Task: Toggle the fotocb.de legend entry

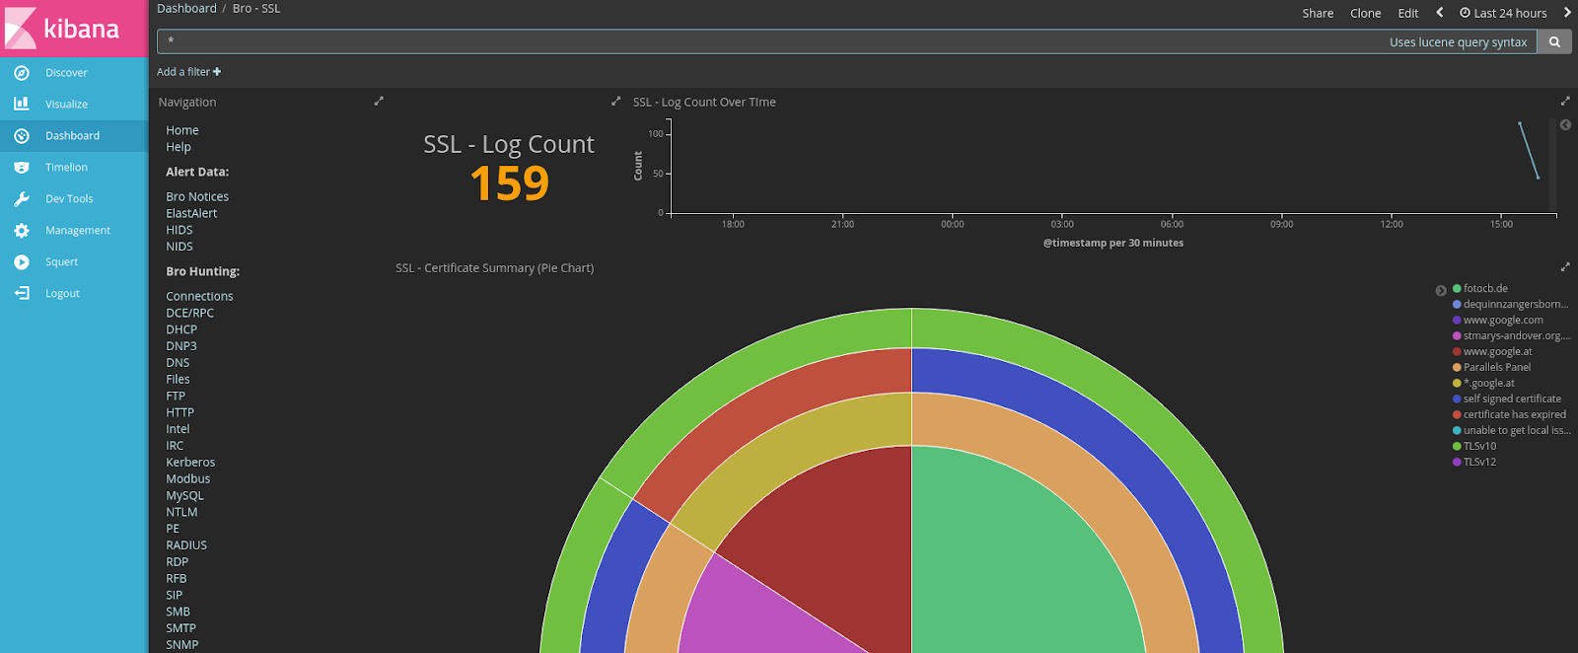Action: [x=1479, y=289]
